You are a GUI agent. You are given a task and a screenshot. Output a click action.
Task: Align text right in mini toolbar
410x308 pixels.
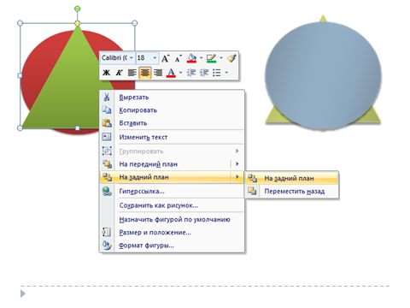coord(158,73)
